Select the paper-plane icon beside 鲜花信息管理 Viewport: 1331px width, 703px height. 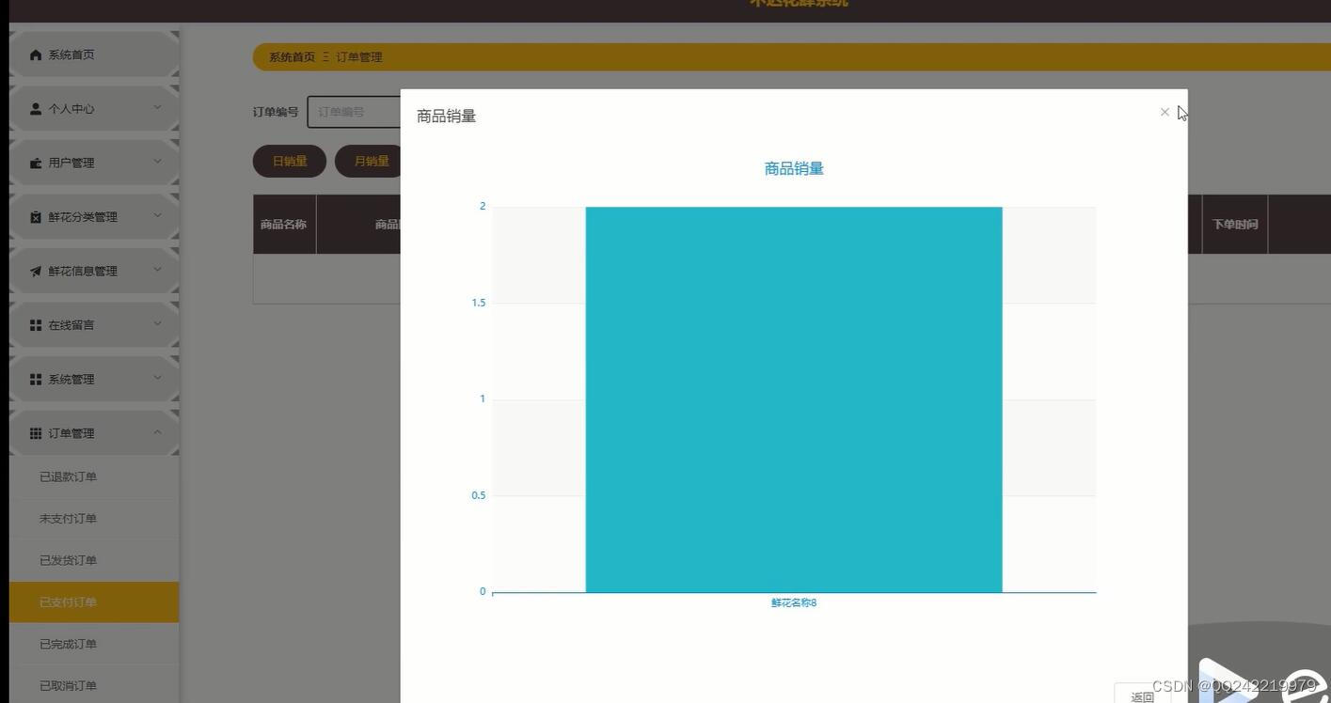pos(35,271)
